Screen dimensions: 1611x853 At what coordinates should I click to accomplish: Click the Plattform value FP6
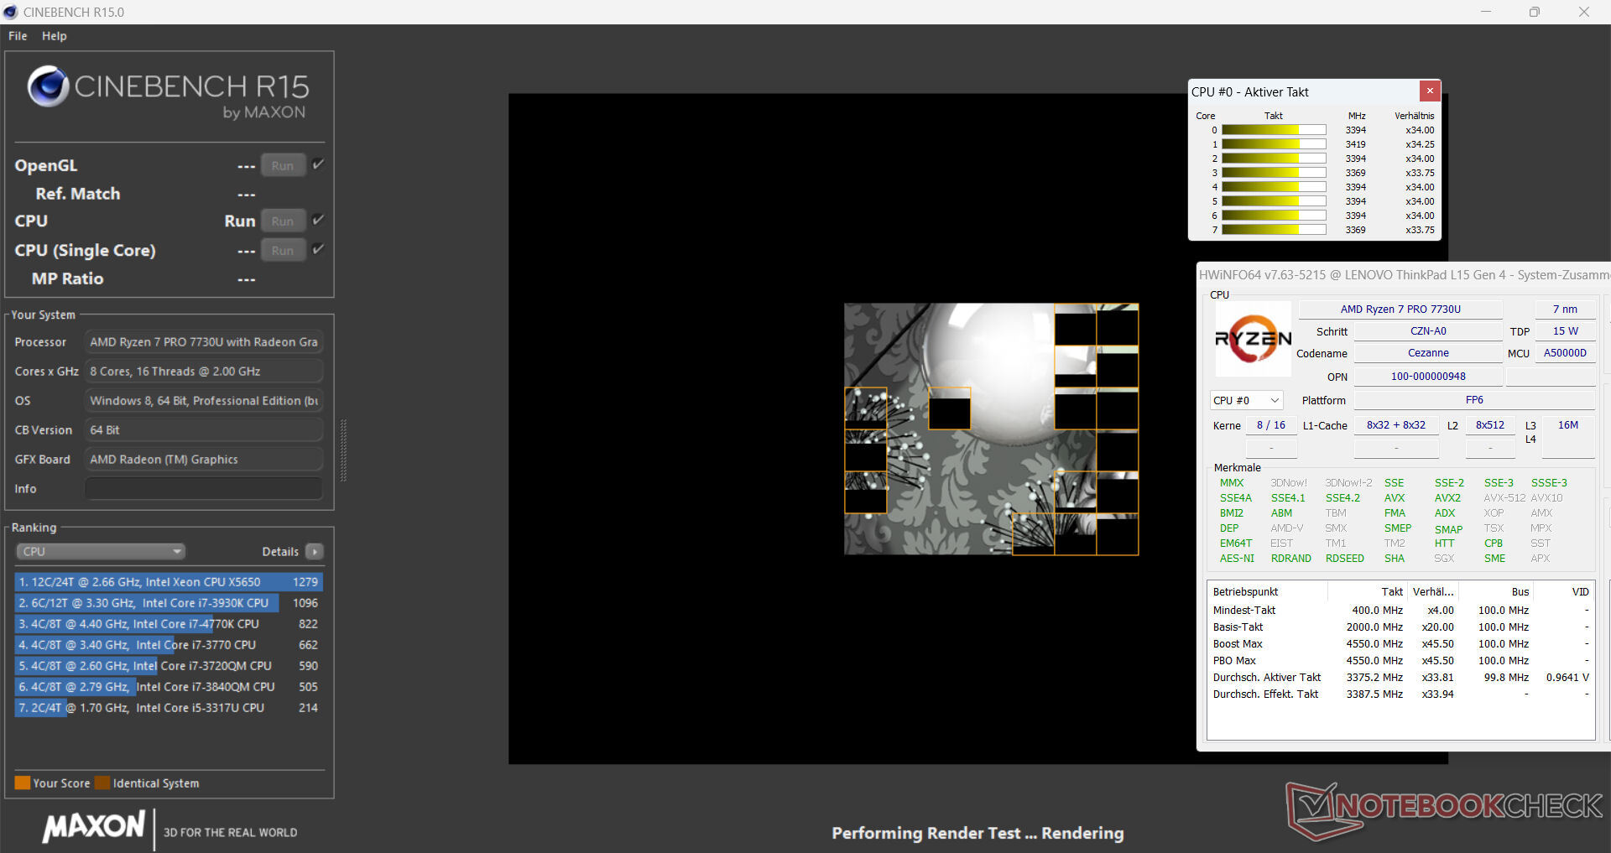[1474, 400]
